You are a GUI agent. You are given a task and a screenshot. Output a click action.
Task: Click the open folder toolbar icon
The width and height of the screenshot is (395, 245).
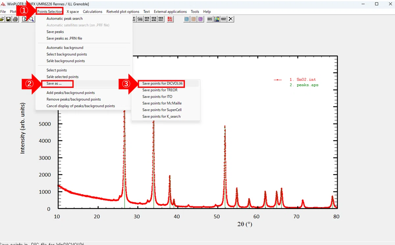2,19
